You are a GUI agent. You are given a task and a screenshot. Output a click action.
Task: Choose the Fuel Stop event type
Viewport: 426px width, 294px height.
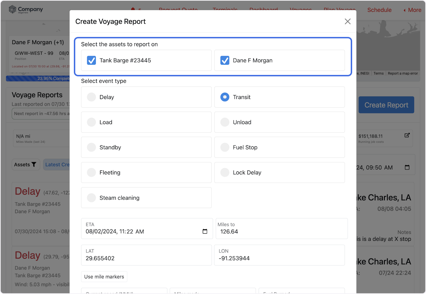pyautogui.click(x=225, y=147)
